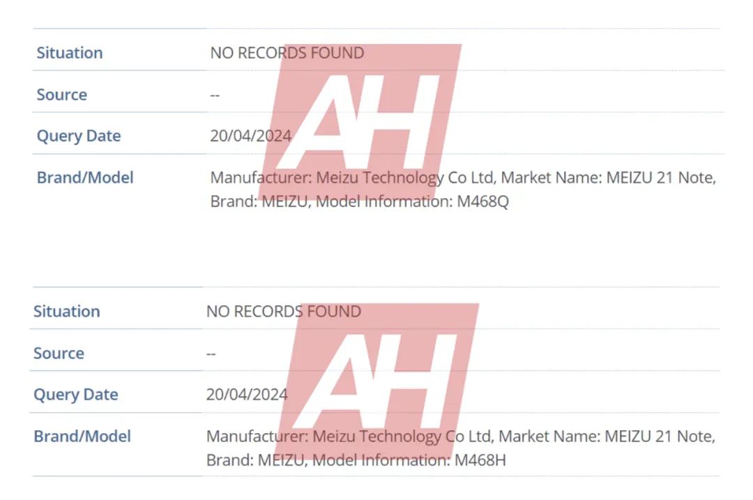Click NO RECORDS FOUND in the first table
Image resolution: width=753 pixels, height=500 pixels.
coord(287,53)
